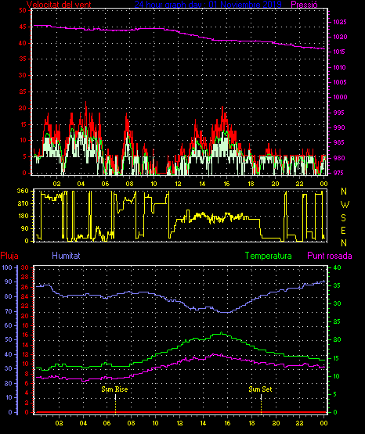365x434 pixels.
Task: Click 90 on the wind direction axis
Action: pos(24,228)
